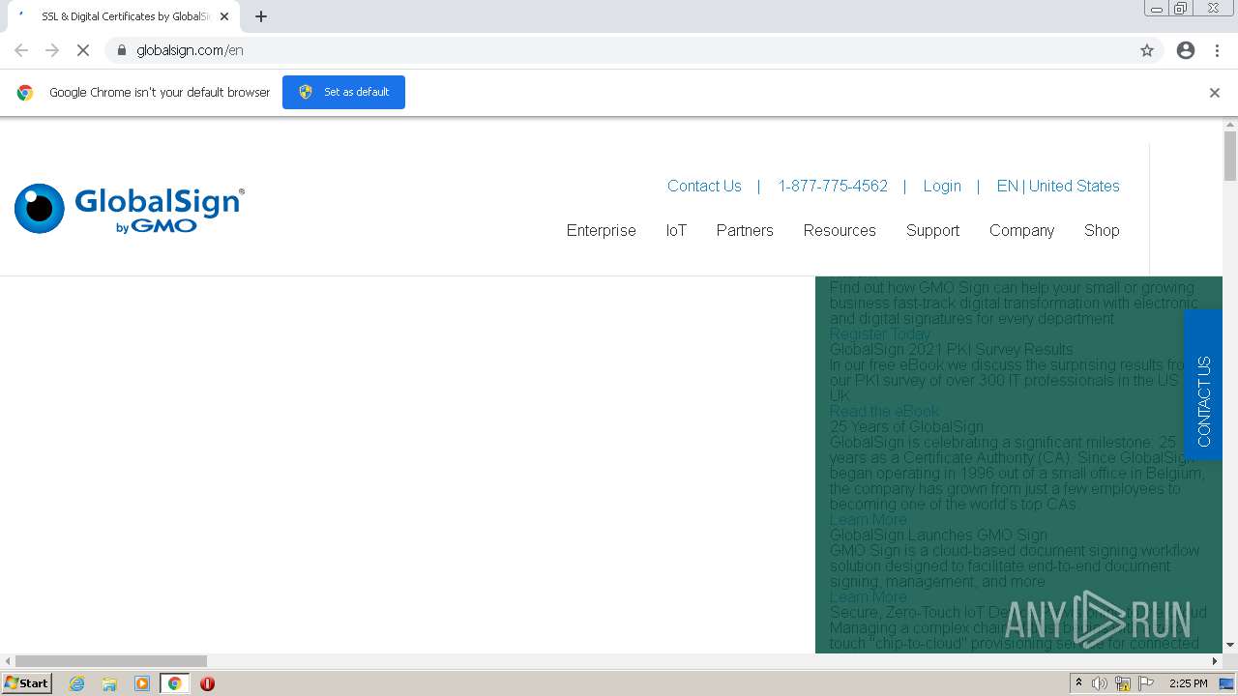The height and width of the screenshot is (696, 1238).
Task: Click Learn More under 25 Years
Action: pos(869,519)
